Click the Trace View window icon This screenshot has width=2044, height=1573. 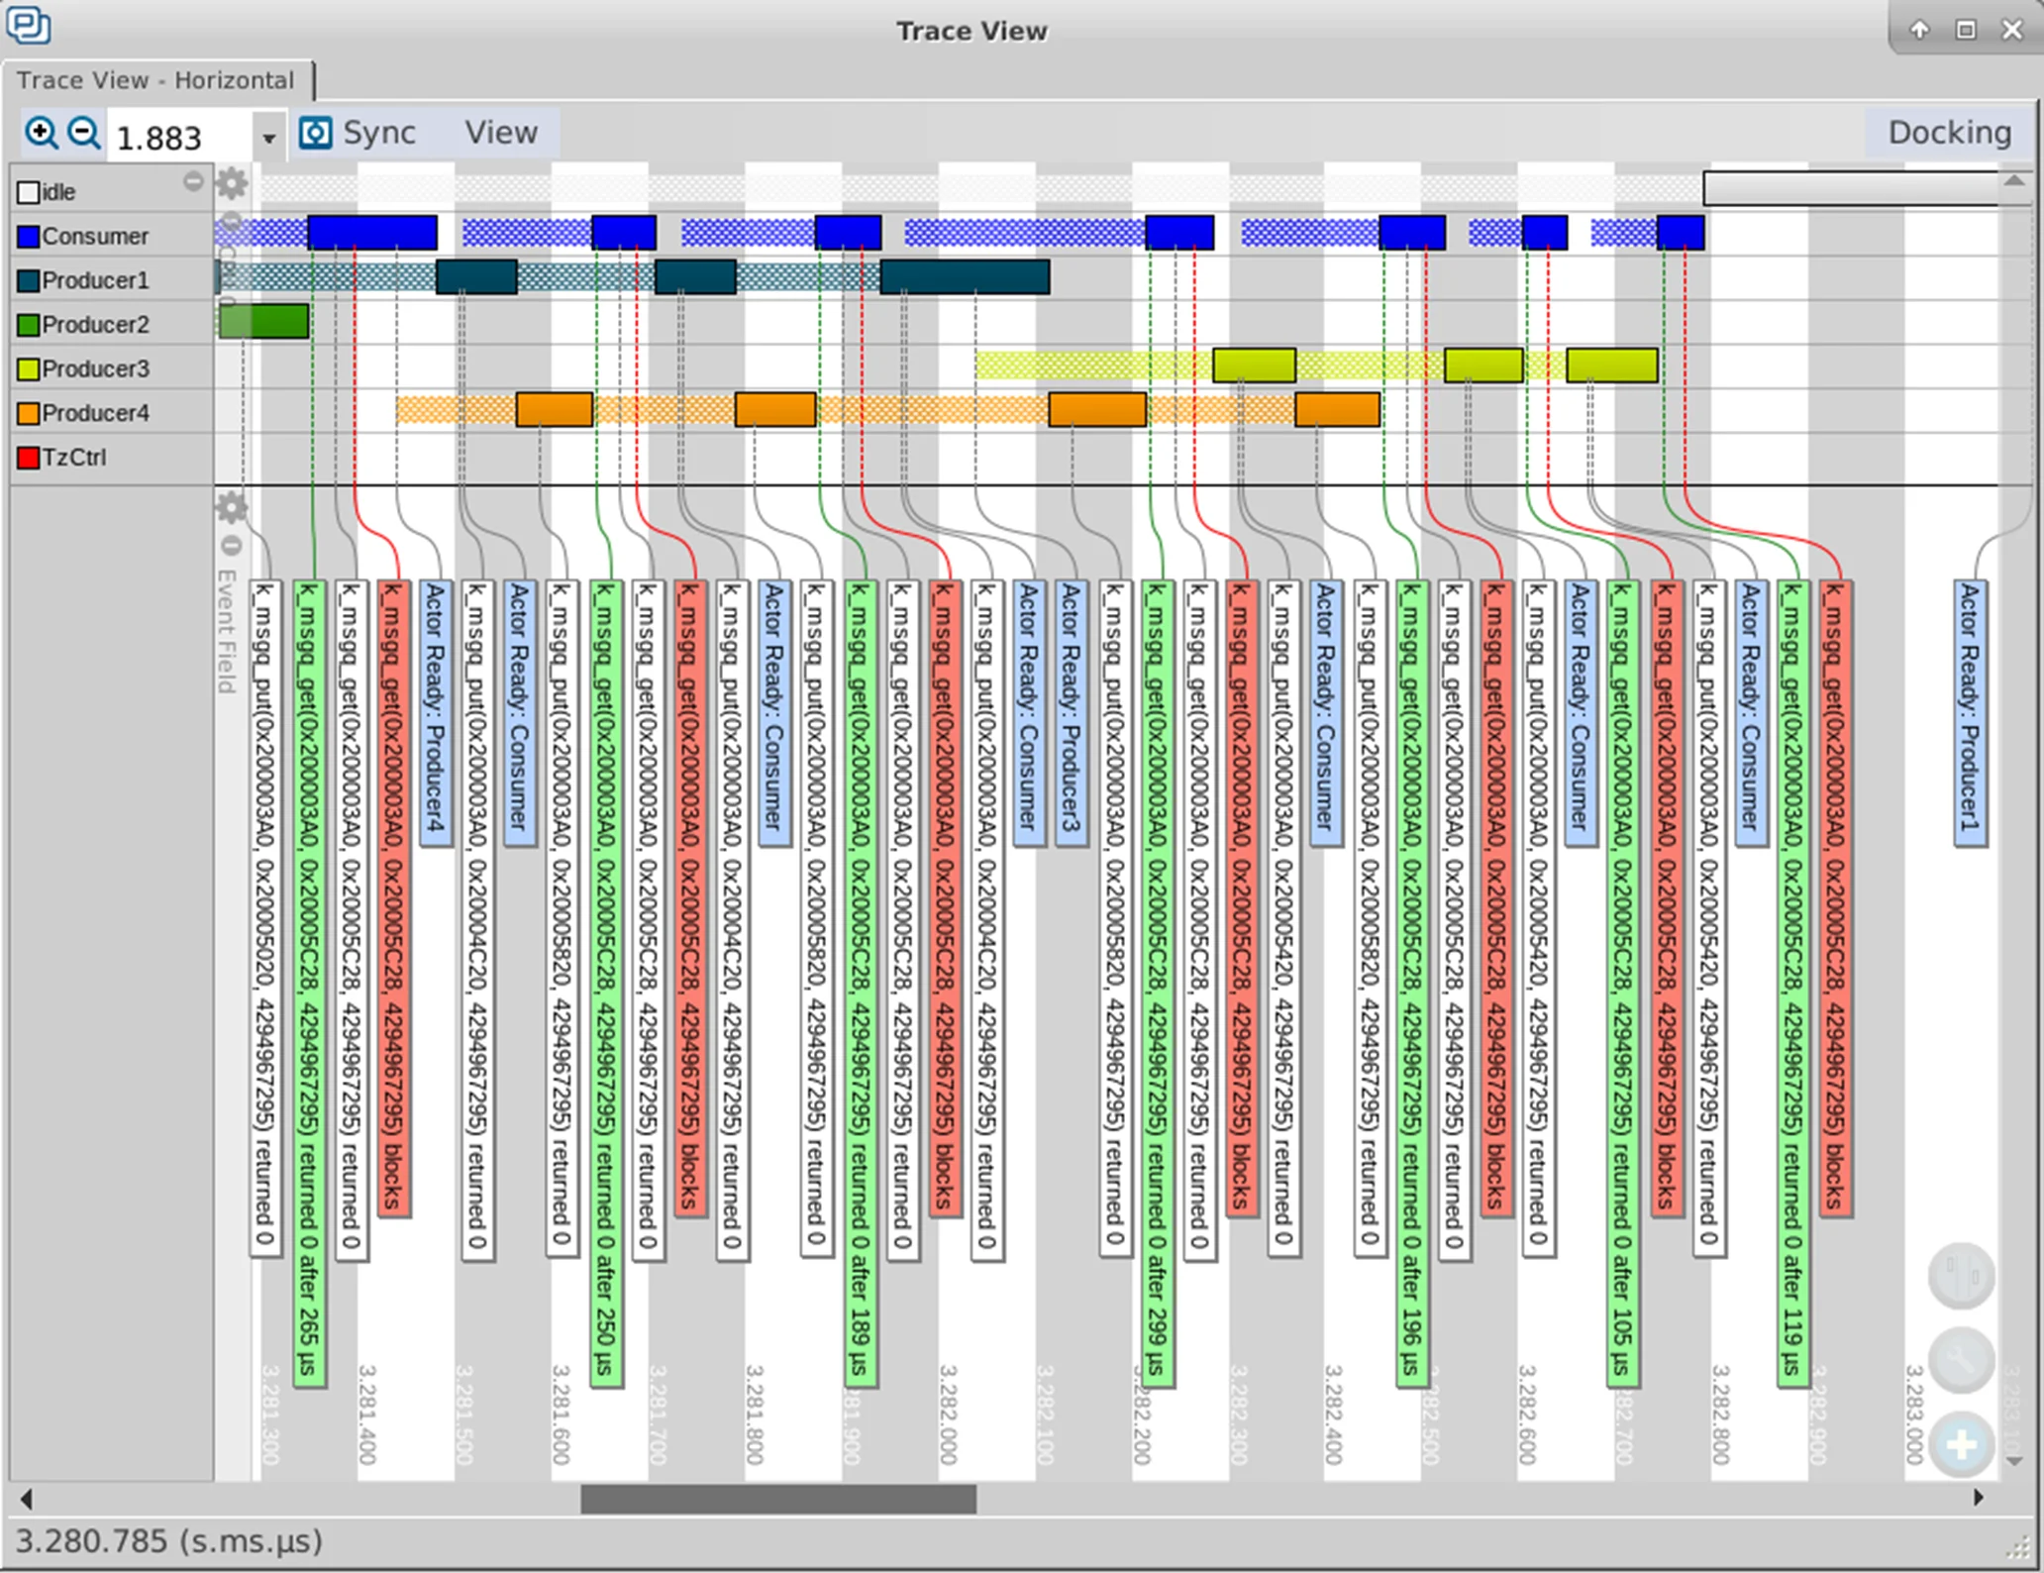pyautogui.click(x=29, y=26)
